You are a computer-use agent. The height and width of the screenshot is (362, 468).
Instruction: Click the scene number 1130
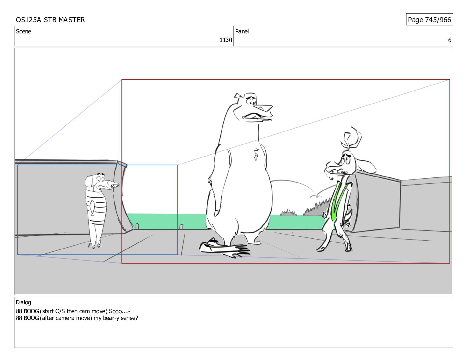tap(226, 40)
